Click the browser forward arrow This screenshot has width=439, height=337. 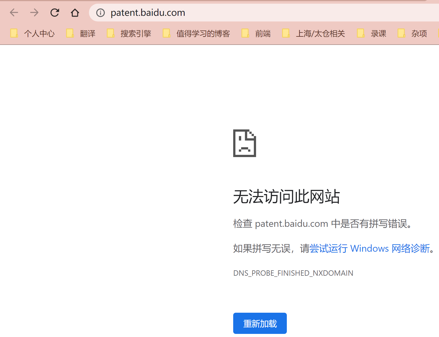tap(34, 12)
